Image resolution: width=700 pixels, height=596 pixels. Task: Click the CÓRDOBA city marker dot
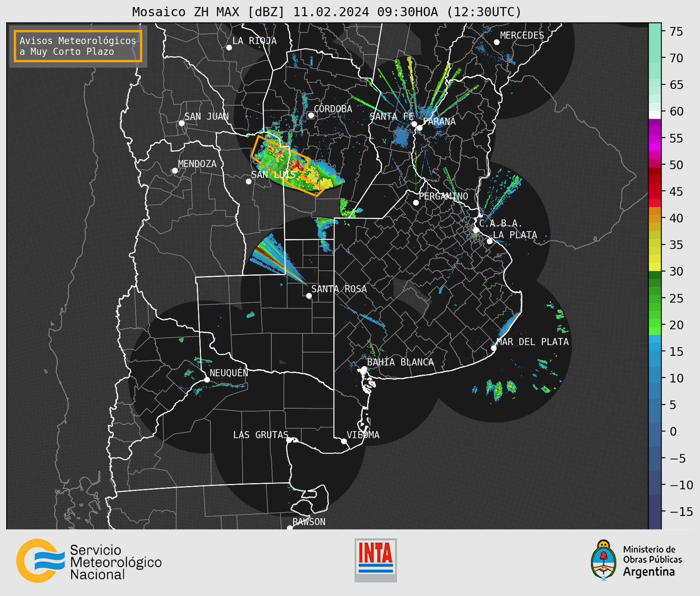coord(311,115)
